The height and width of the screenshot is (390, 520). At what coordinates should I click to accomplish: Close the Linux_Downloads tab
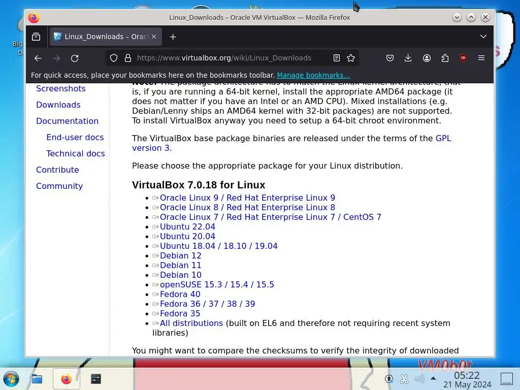pos(154,37)
